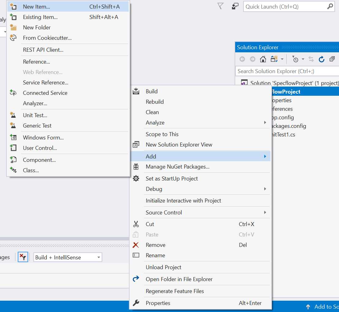
Task: Click Solution Explorer Back arrow icon
Action: (242, 59)
